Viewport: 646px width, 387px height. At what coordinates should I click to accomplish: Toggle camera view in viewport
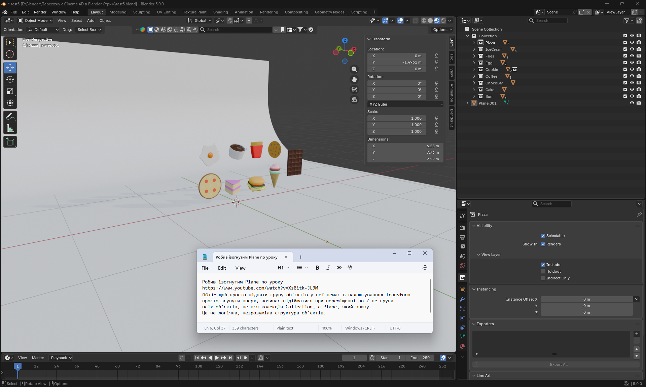[x=354, y=89]
